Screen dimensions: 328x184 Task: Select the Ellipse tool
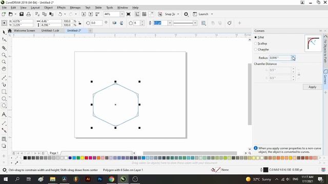[4, 99]
